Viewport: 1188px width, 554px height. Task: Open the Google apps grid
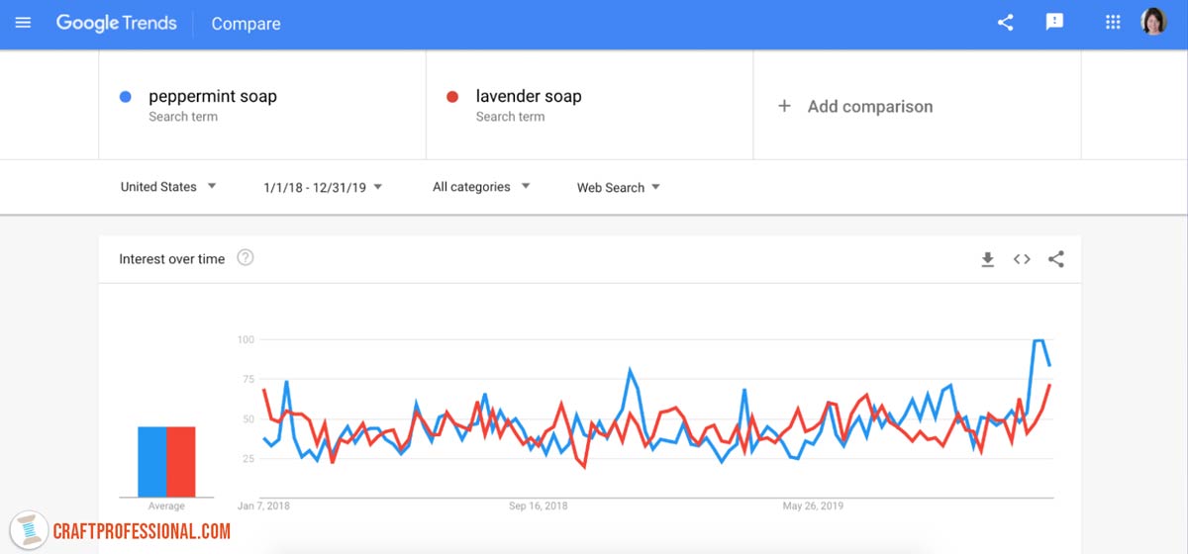(1113, 23)
